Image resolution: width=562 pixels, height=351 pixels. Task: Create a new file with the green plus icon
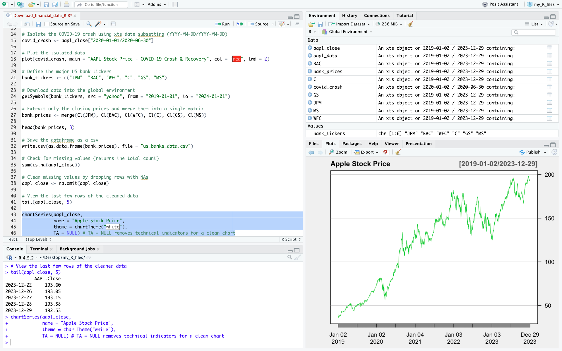click(4, 4)
